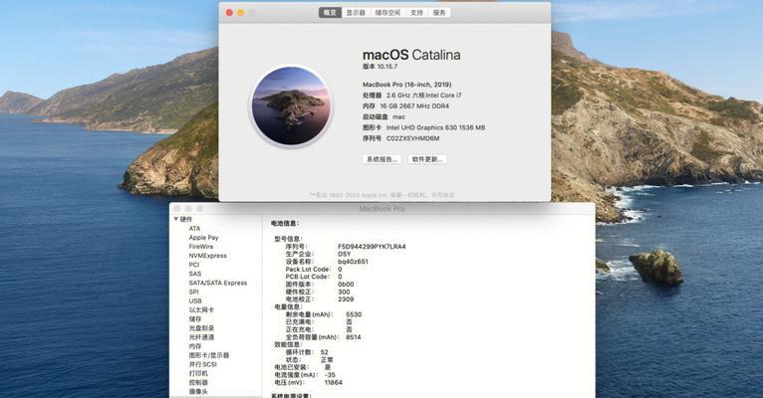Select USB in the sidebar
This screenshot has width=763, height=398.
point(195,300)
